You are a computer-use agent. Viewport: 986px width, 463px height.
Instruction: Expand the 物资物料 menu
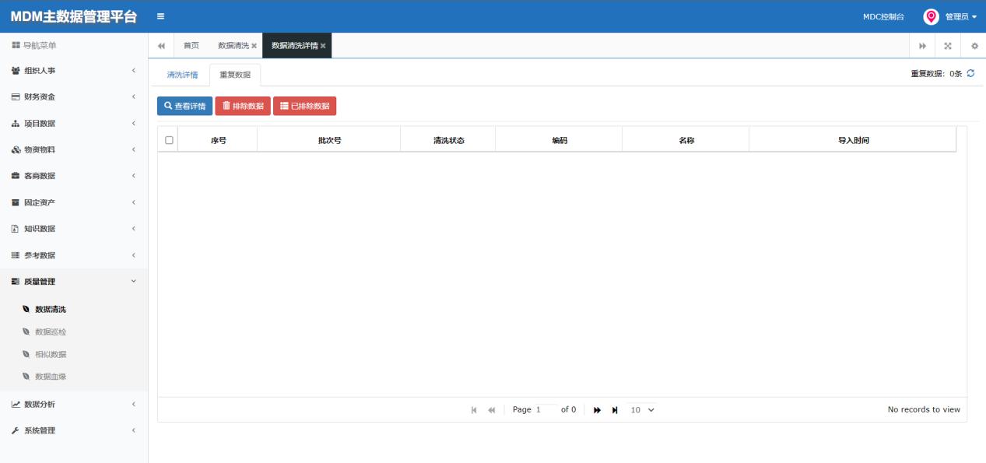pos(74,149)
